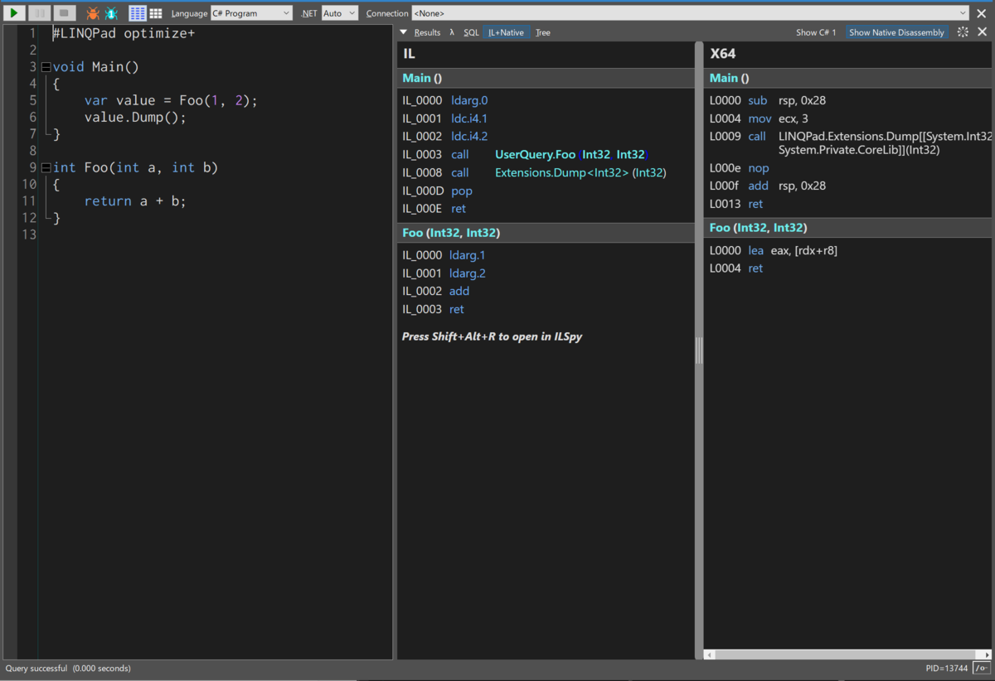Click the Foo (Int32, Int32) header in X64 pane
Image resolution: width=995 pixels, height=681 pixels.
847,227
